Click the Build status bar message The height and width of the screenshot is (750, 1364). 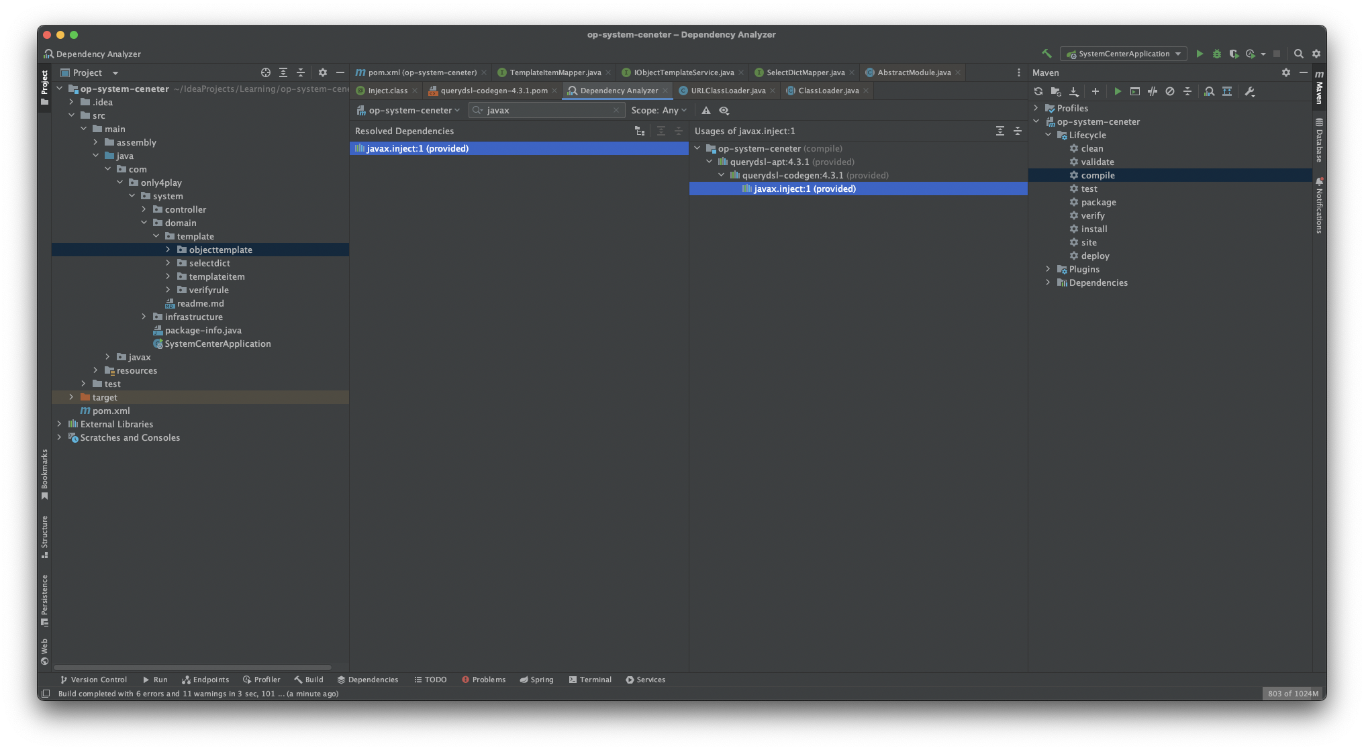(x=199, y=693)
